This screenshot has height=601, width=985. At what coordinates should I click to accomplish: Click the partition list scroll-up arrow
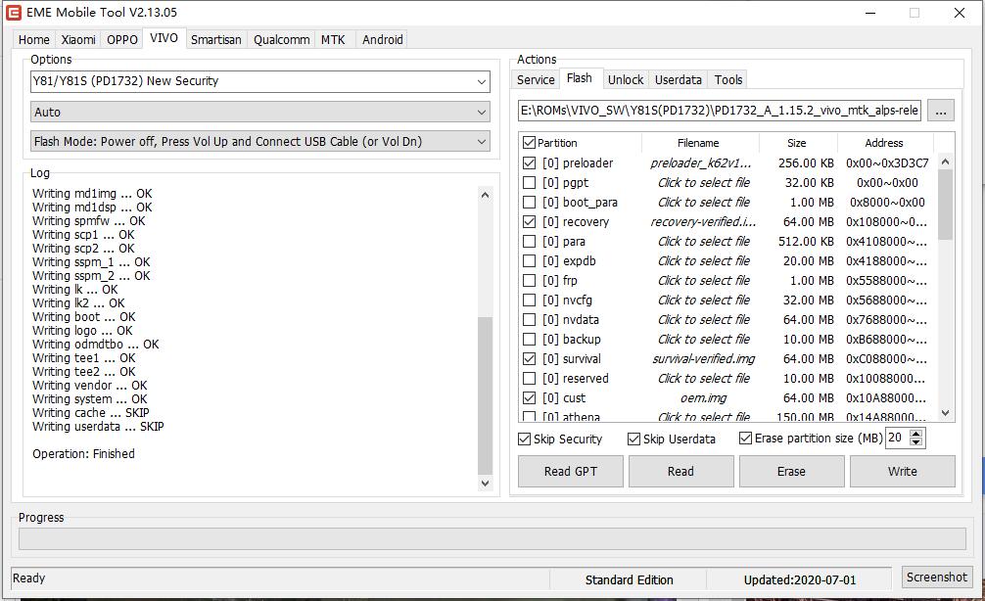pos(946,162)
